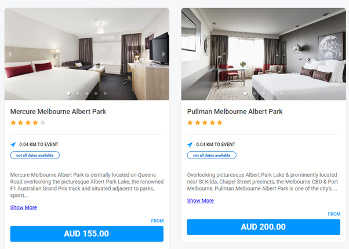Click Mercure's 'not all dates available' badge

click(x=35, y=155)
